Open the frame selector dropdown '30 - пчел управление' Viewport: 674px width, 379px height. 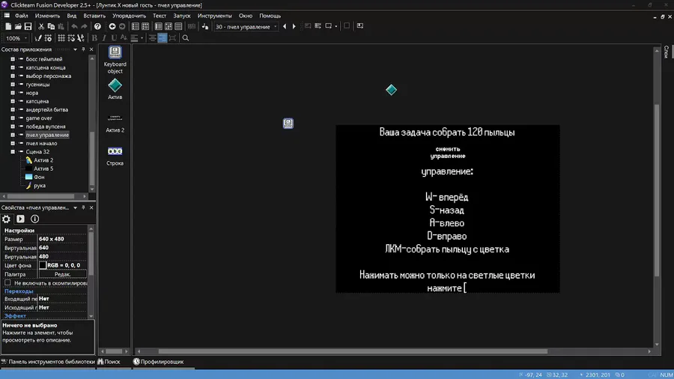(246, 27)
